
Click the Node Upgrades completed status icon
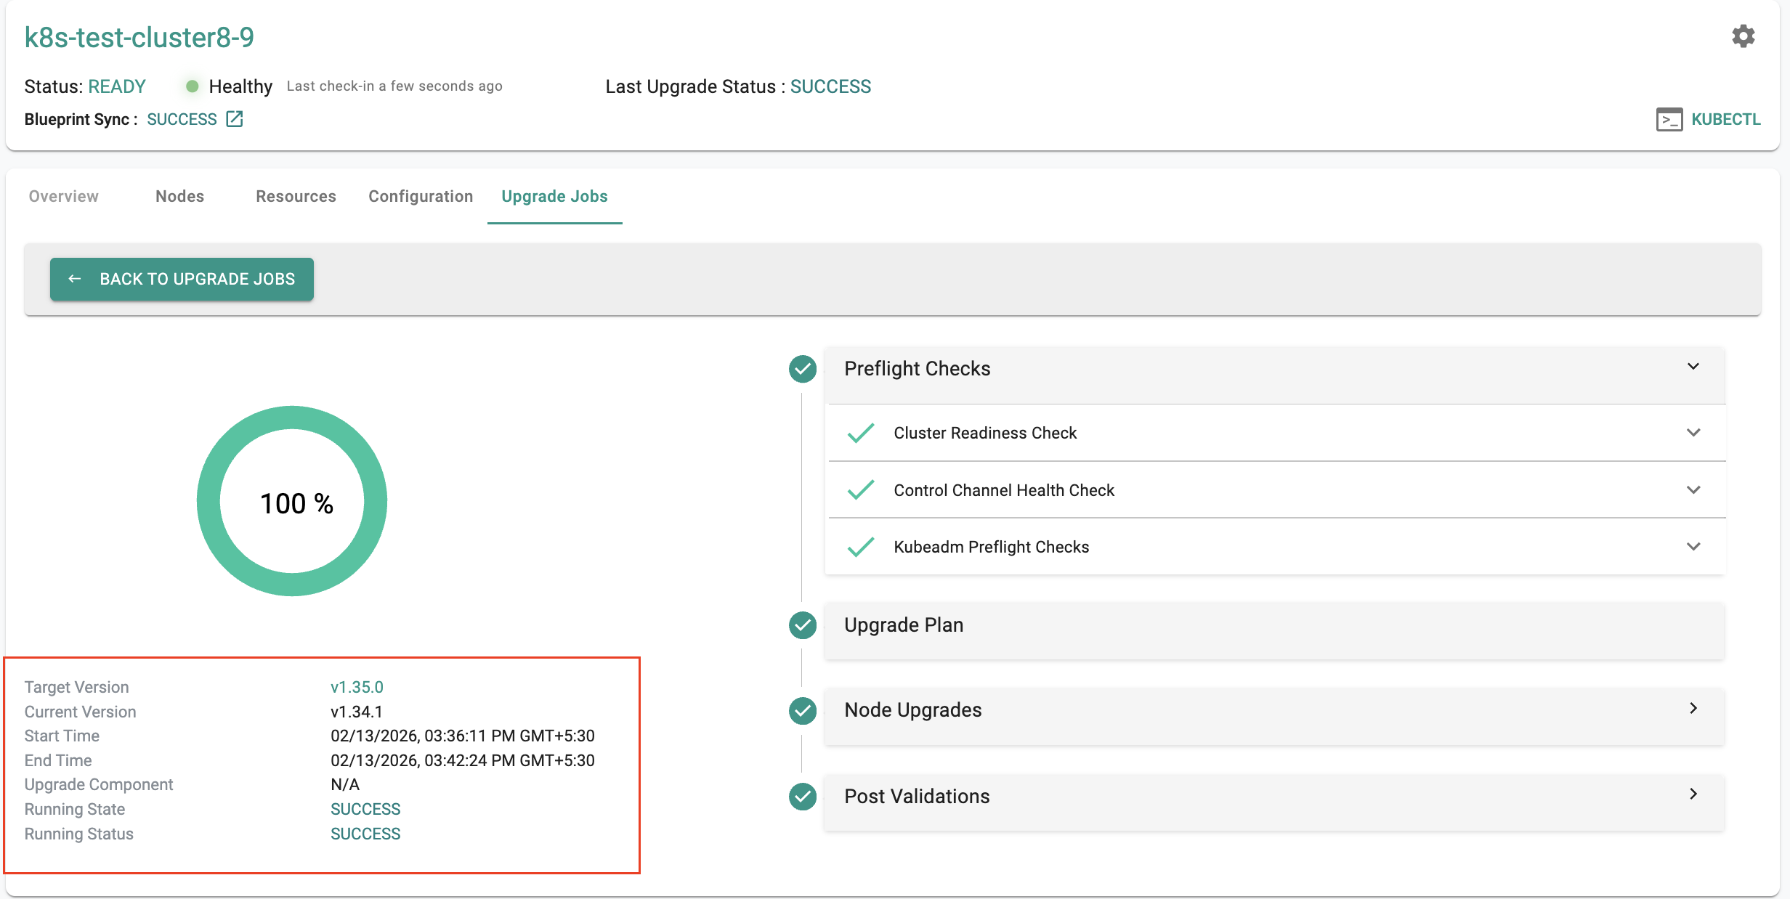coord(803,710)
